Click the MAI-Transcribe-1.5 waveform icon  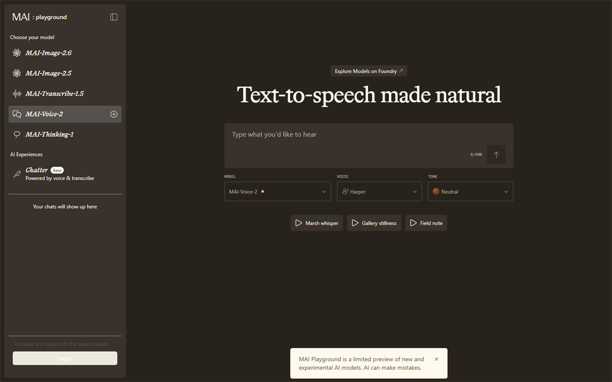coord(17,94)
